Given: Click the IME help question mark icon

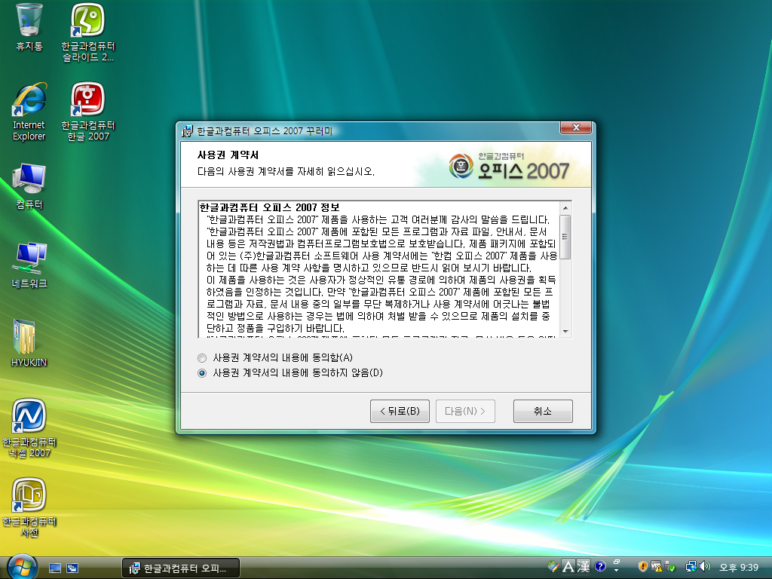Looking at the screenshot, I should pos(599,566).
